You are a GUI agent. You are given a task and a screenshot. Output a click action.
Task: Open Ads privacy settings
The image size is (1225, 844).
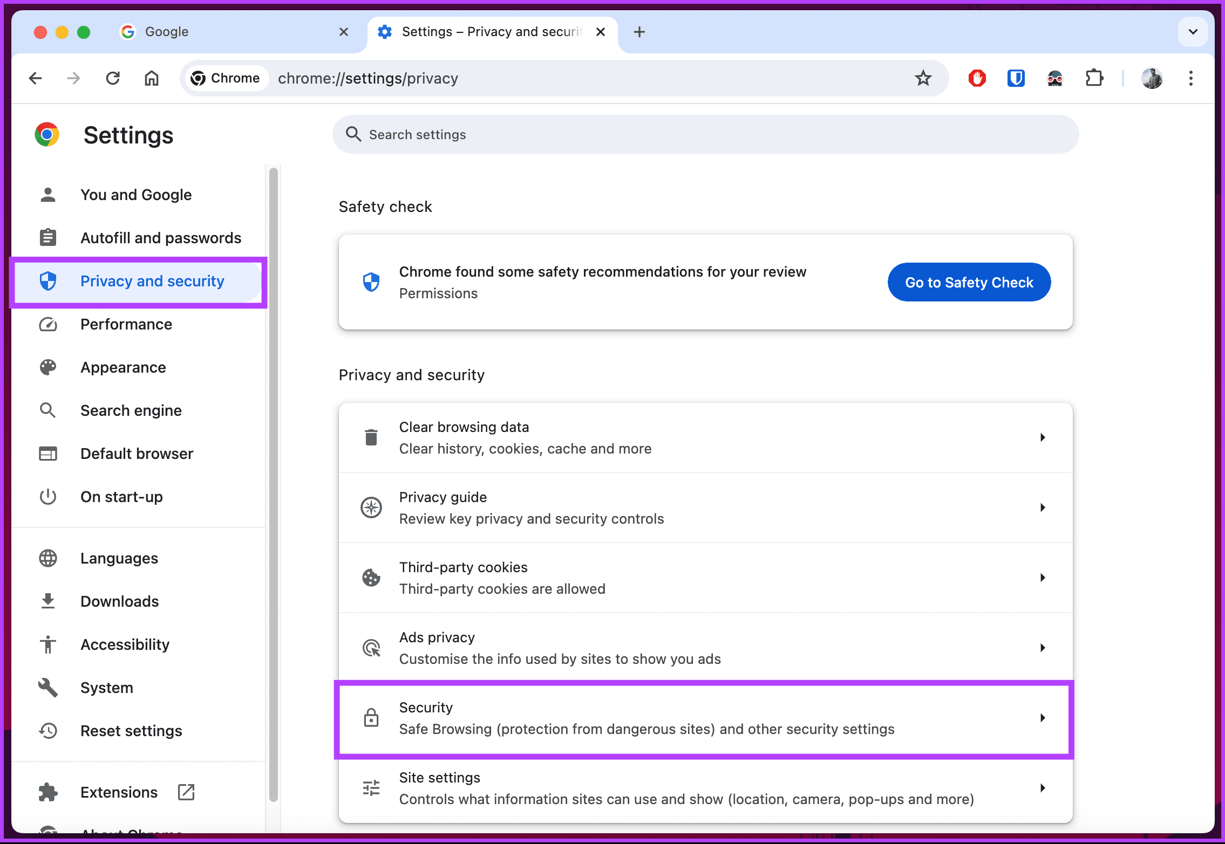pyautogui.click(x=705, y=648)
